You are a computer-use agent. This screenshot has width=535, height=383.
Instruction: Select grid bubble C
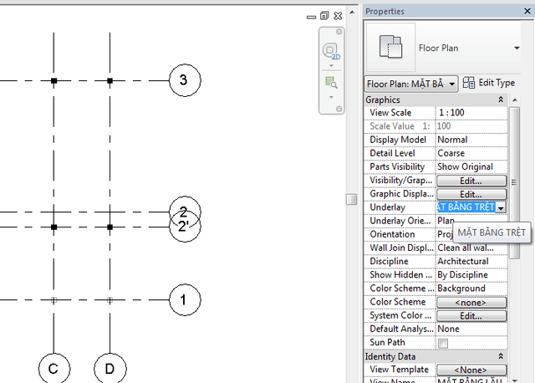point(53,368)
